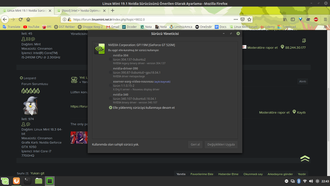Image resolution: width=330 pixels, height=186 pixels.
Task: Select the nvidia-304 driver option
Action: tap(111, 59)
